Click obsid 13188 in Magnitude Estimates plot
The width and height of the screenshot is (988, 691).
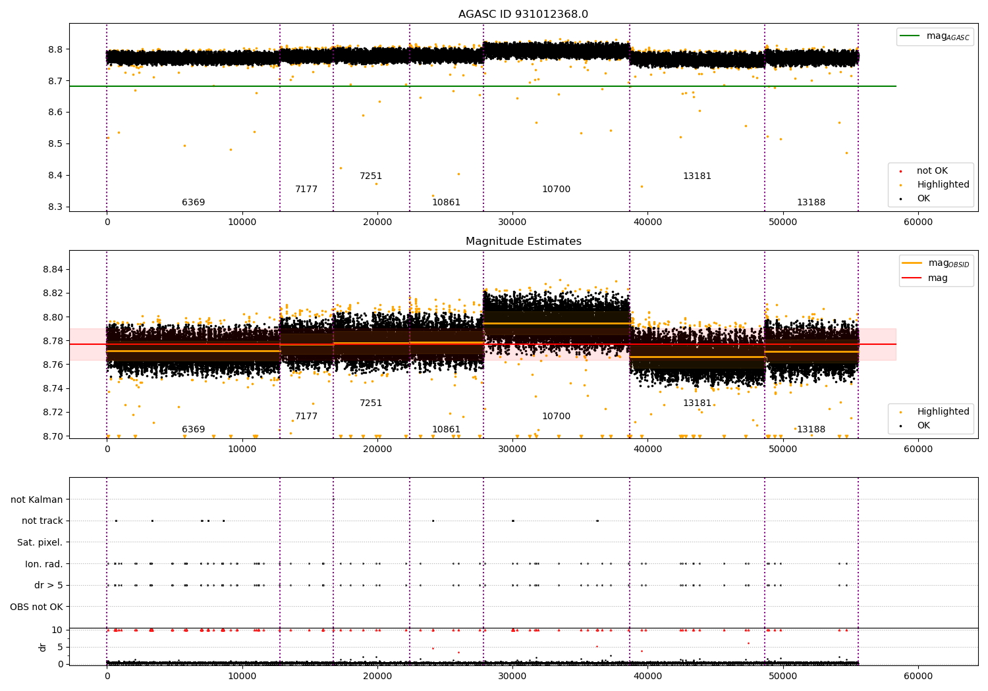coord(811,430)
